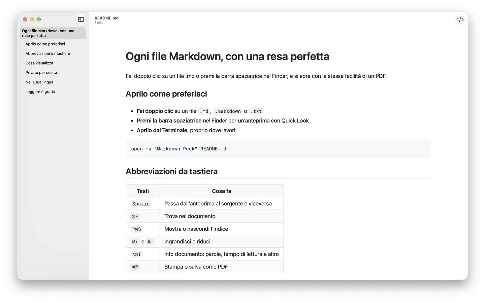The width and height of the screenshot is (485, 303).
Task: Click the '1 min' reading time label
Action: click(99, 23)
